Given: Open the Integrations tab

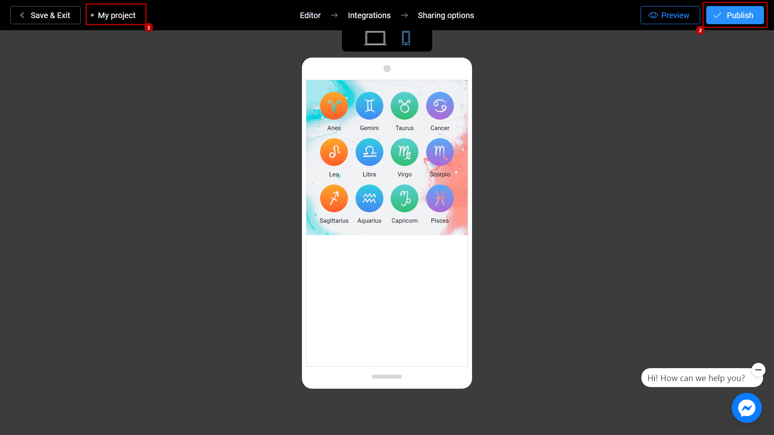Looking at the screenshot, I should tap(369, 15).
